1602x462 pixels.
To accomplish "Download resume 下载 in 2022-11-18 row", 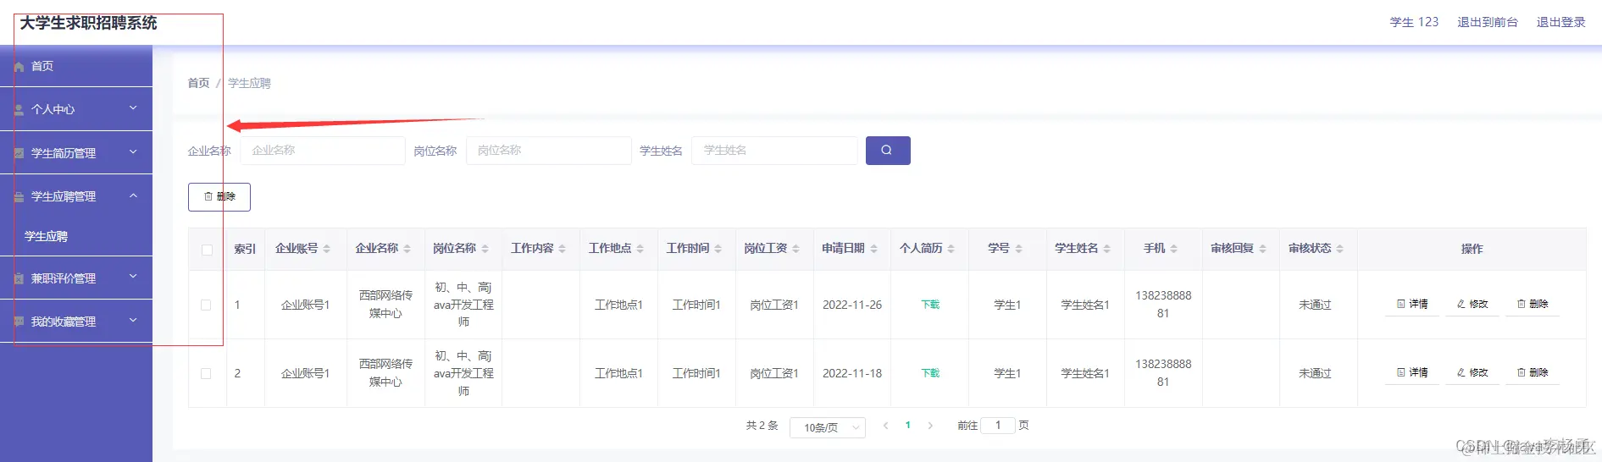I will pos(930,373).
